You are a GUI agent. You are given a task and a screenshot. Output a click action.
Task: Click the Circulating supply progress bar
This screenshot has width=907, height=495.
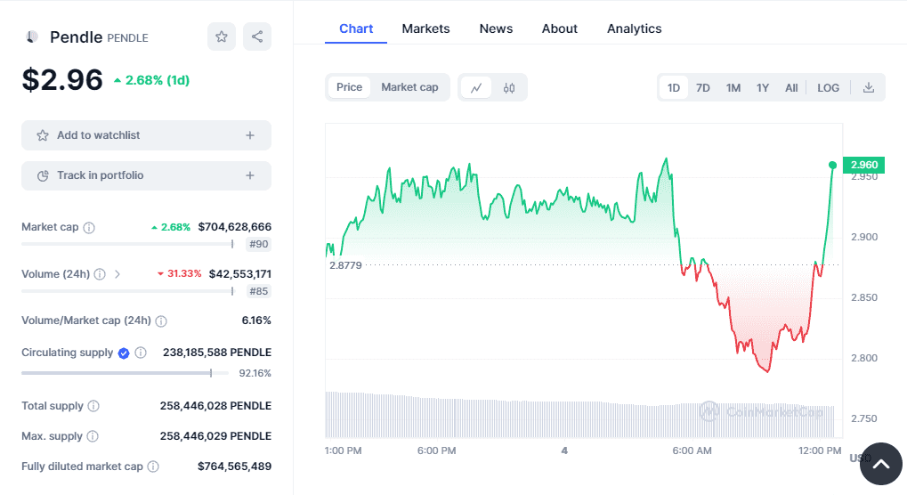(x=125, y=373)
